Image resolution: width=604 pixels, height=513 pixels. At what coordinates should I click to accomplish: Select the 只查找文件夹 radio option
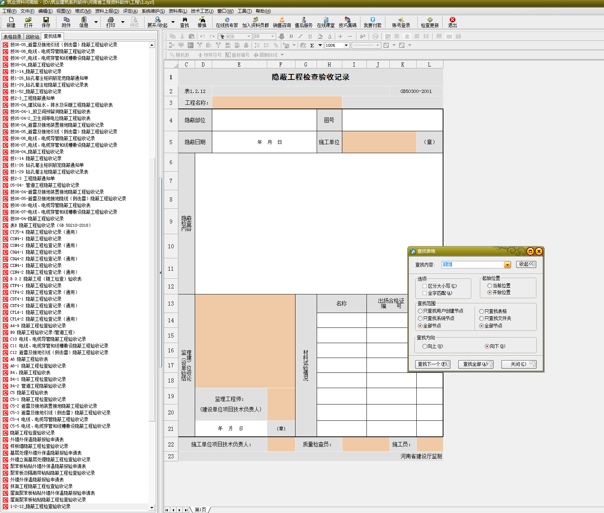[481, 318]
